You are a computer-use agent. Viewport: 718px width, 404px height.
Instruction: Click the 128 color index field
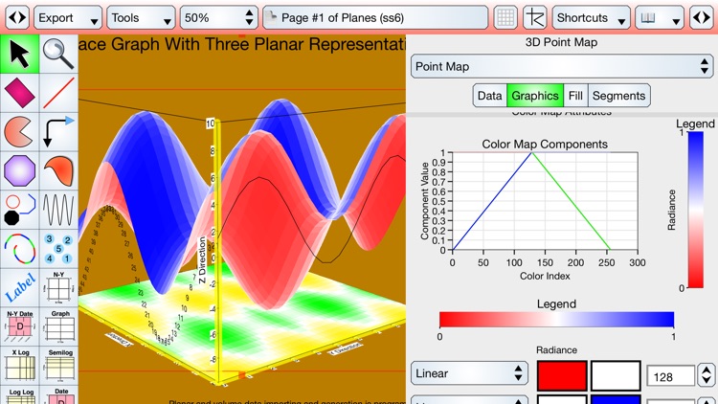(670, 376)
